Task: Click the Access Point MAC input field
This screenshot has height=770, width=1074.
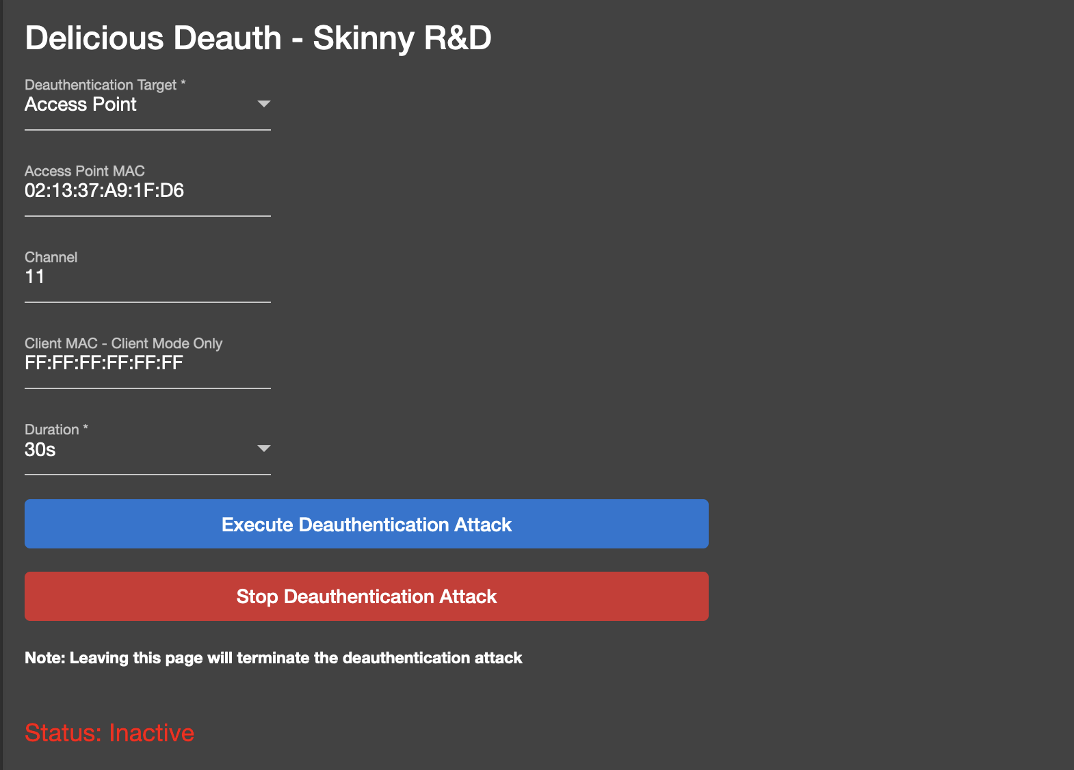Action: 148,191
